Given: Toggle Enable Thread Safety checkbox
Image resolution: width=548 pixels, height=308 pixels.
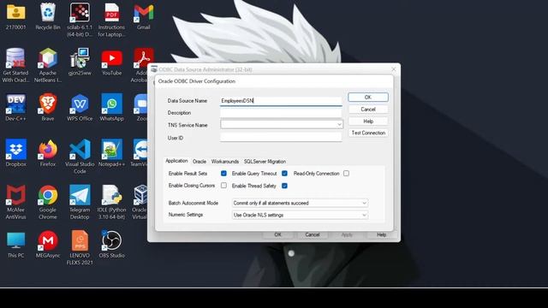Looking at the screenshot, I should tap(284, 186).
